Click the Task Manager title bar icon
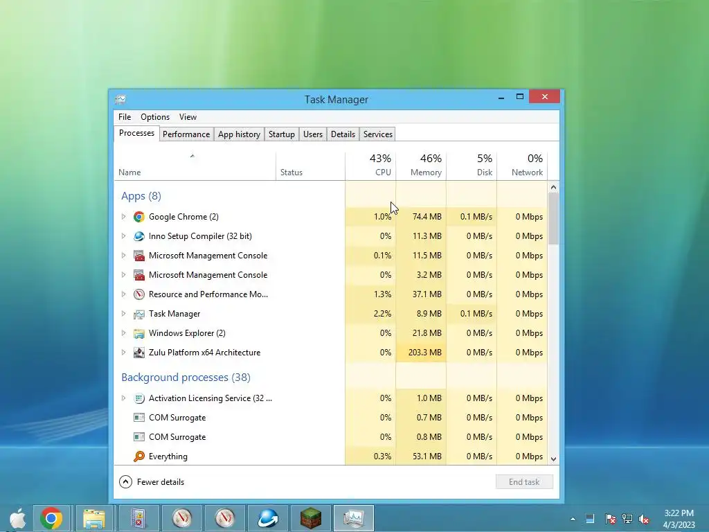The height and width of the screenshot is (532, 709). pyautogui.click(x=120, y=100)
